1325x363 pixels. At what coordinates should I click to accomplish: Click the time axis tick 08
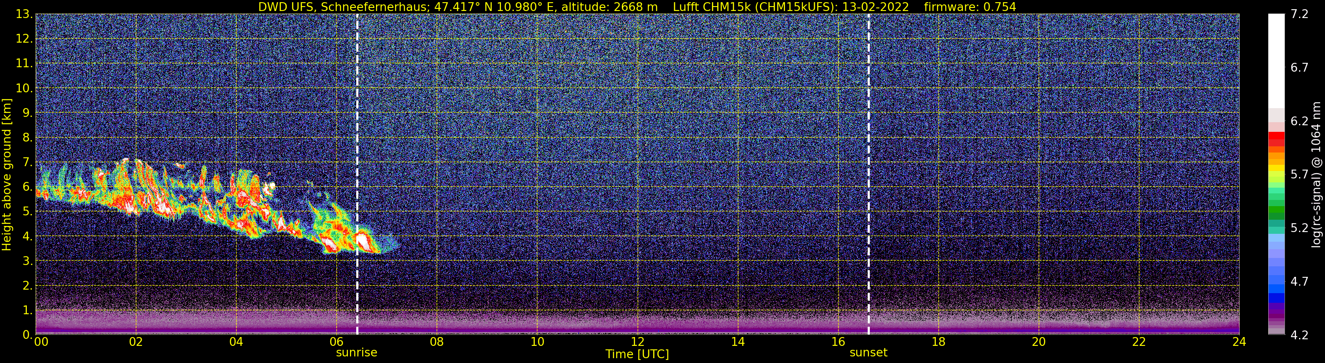pyautogui.click(x=437, y=342)
